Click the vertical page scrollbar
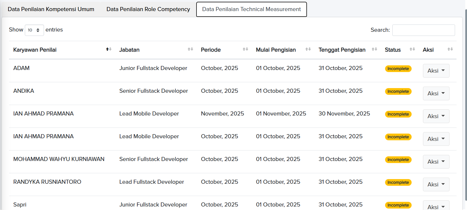 point(466,105)
